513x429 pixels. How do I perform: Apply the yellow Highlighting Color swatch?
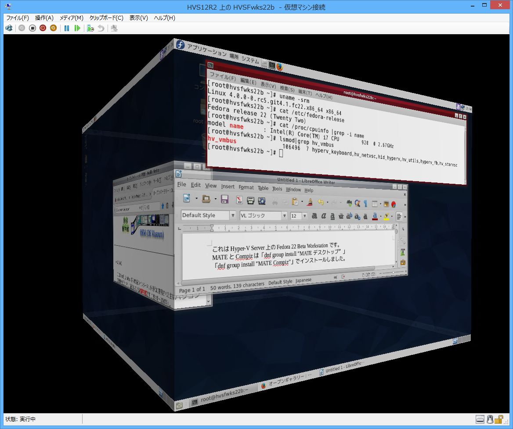tap(387, 217)
